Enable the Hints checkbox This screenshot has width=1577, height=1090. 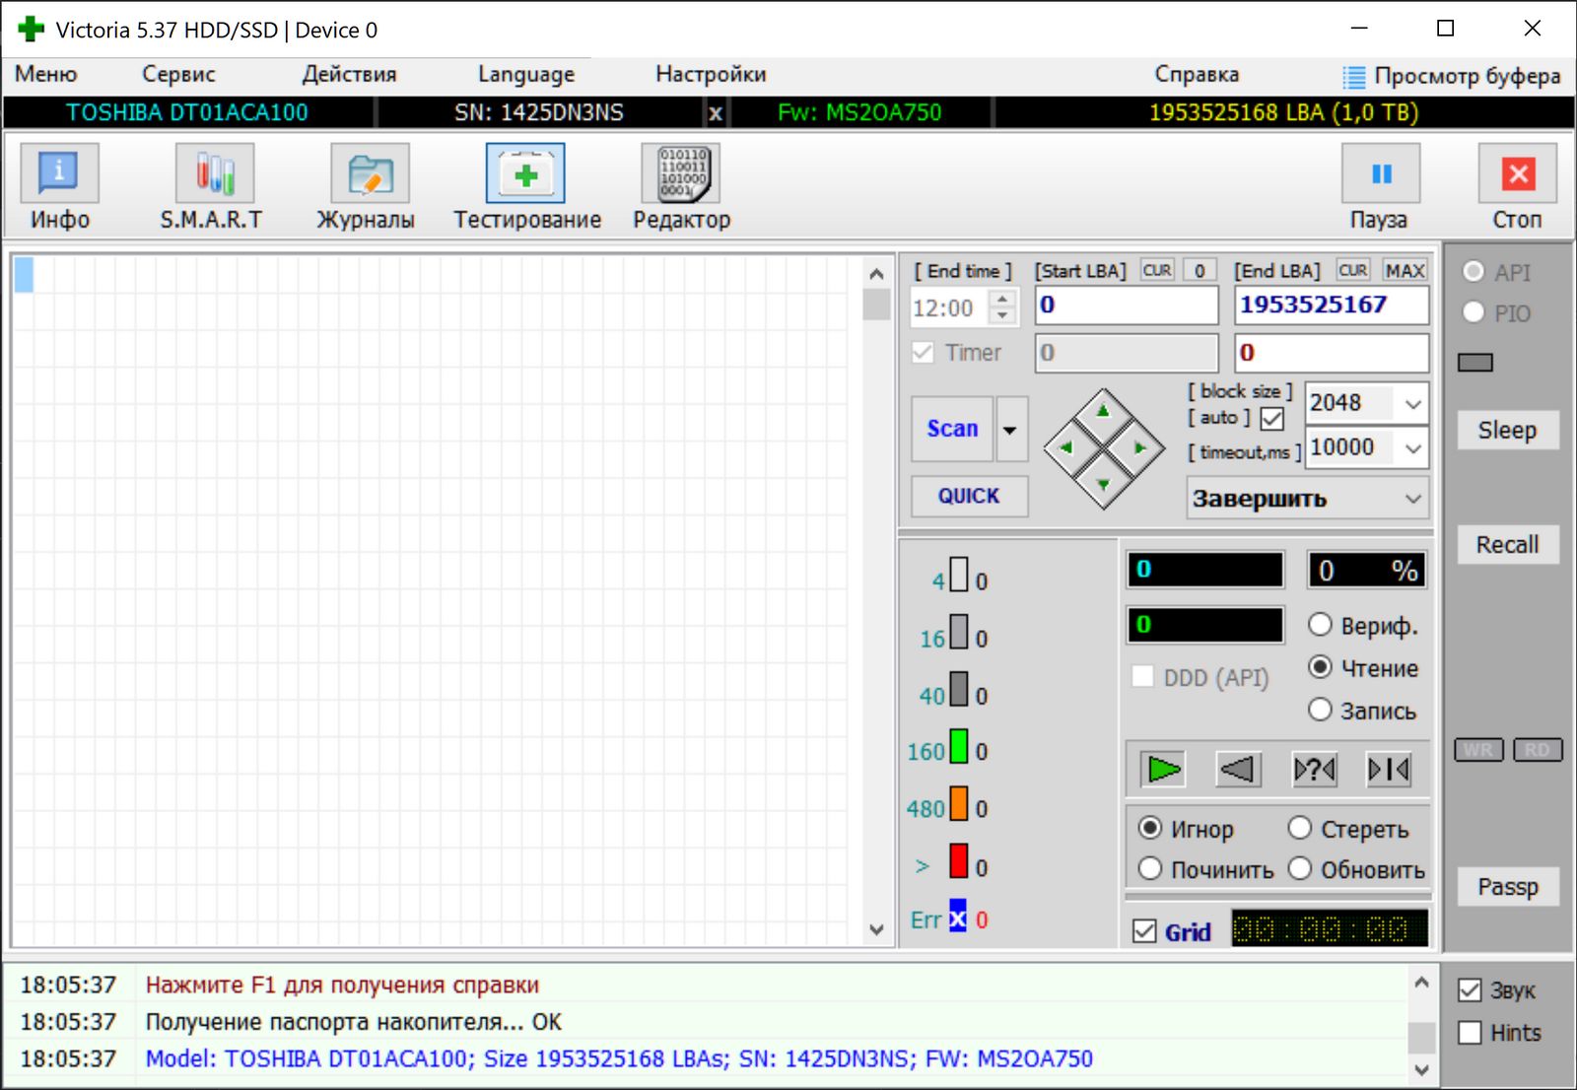[1470, 1033]
